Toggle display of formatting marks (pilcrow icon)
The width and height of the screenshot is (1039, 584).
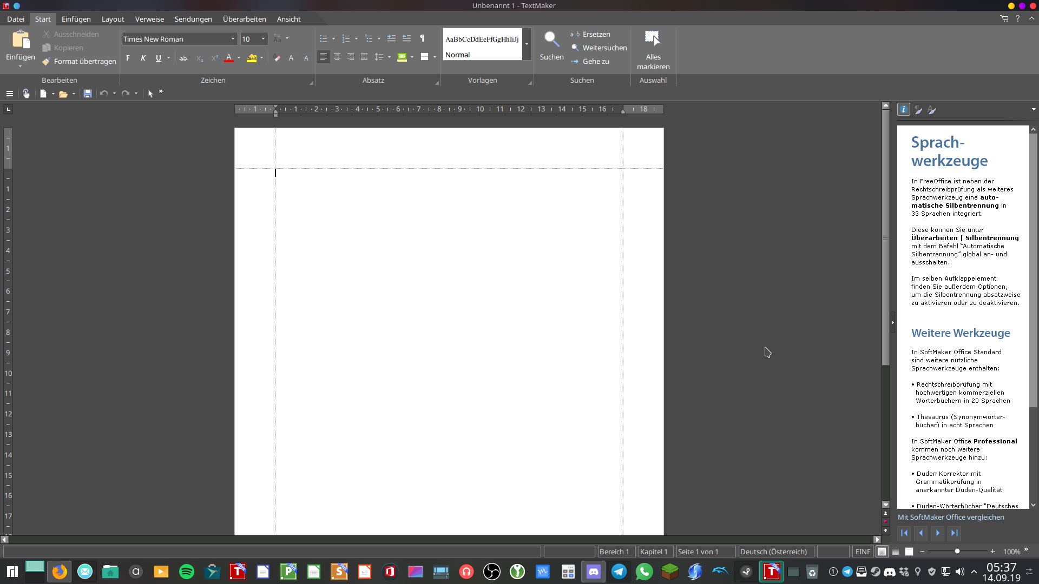[422, 38]
